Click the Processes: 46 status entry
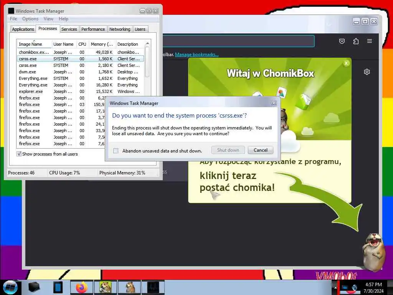Image resolution: width=393 pixels, height=295 pixels. [21, 173]
